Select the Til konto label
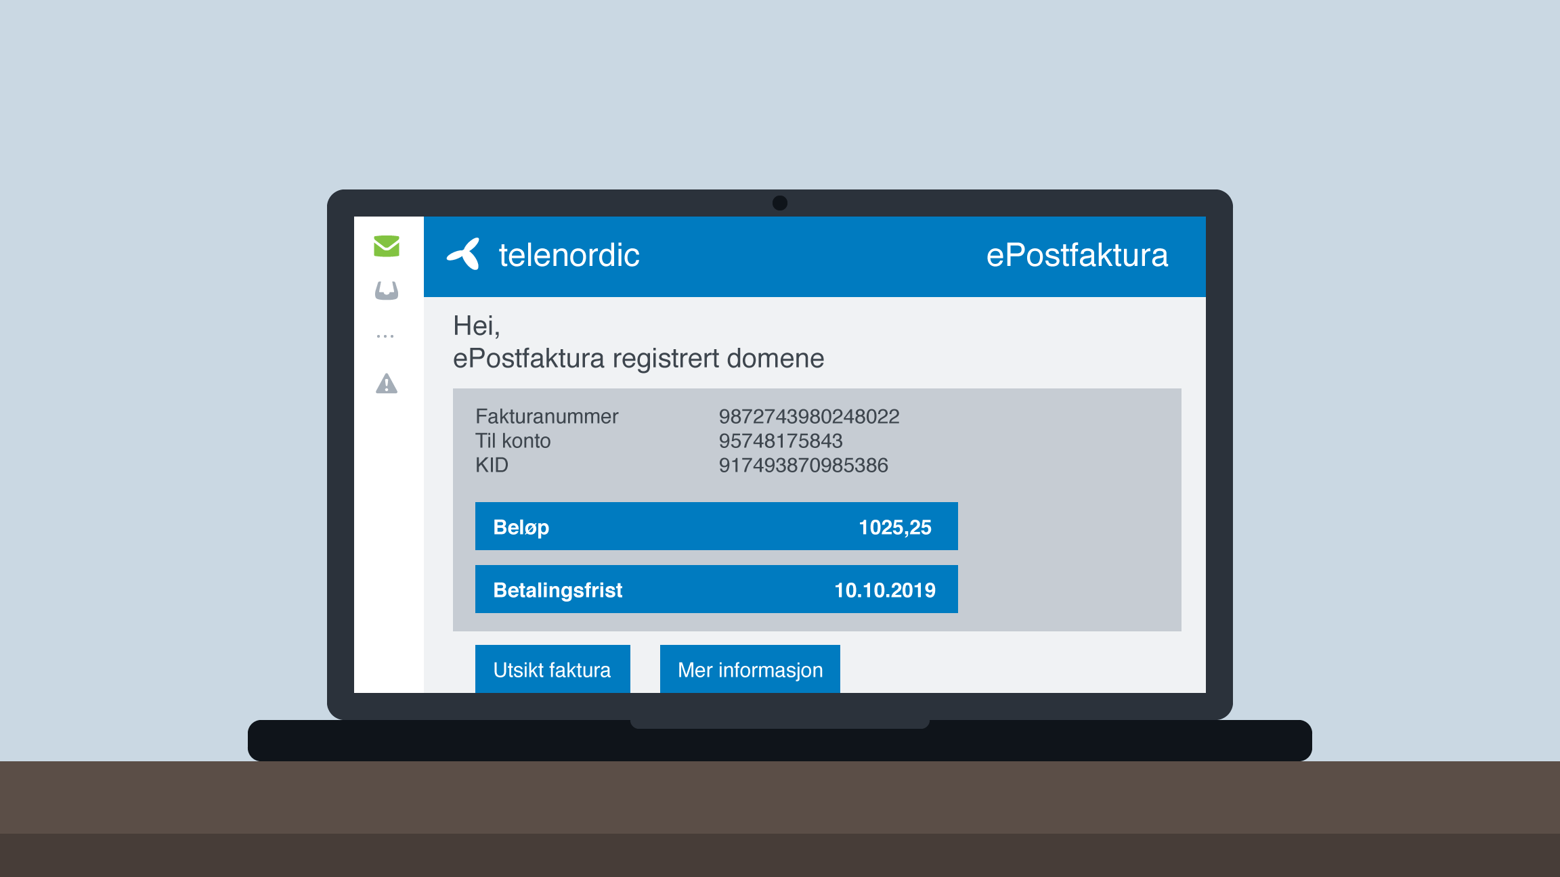 click(x=513, y=441)
